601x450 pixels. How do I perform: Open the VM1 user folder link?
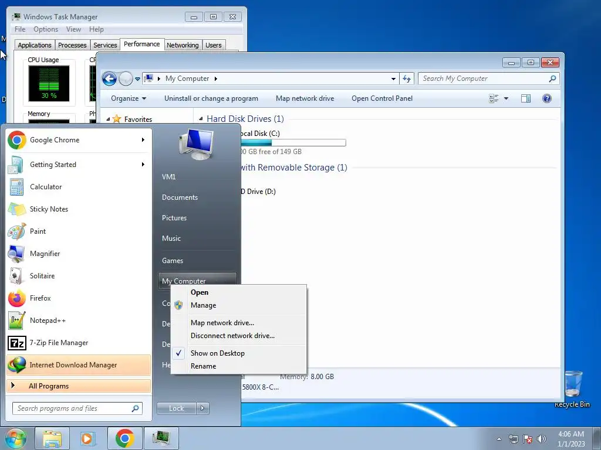click(168, 177)
